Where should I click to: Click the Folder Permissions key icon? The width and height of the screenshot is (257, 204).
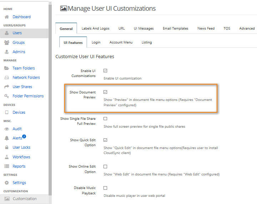(x=6, y=96)
